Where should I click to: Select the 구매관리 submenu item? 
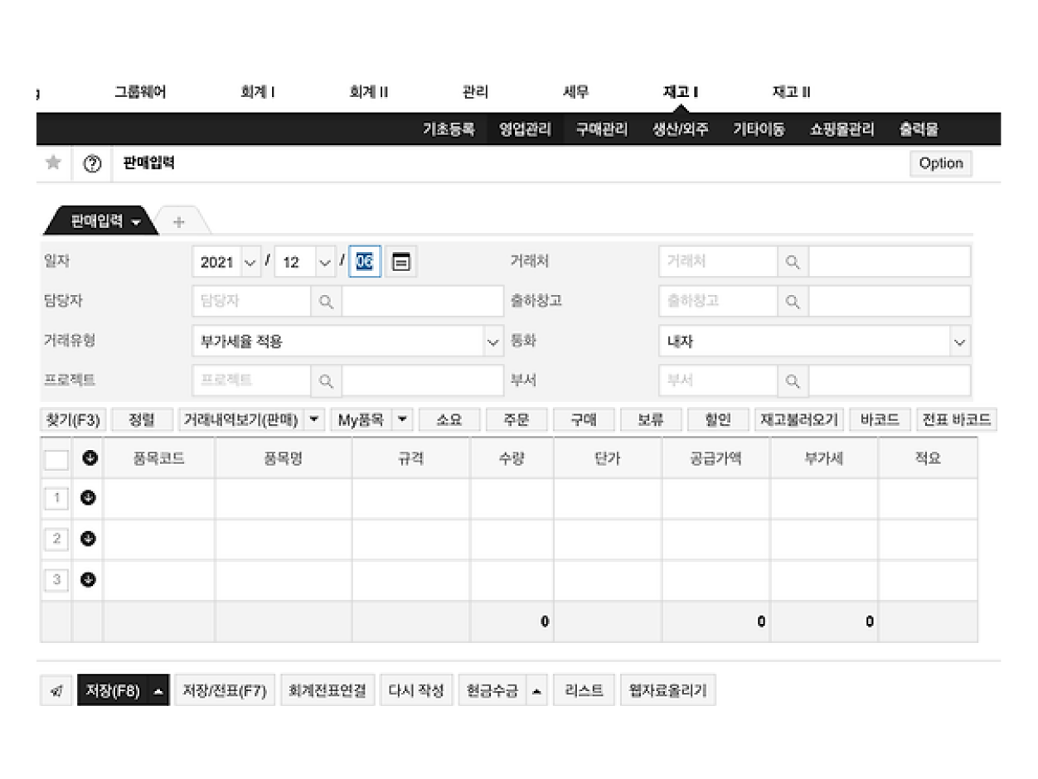click(602, 130)
